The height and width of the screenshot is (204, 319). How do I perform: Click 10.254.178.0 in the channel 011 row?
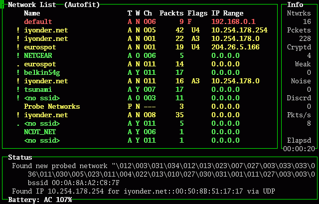236,81
